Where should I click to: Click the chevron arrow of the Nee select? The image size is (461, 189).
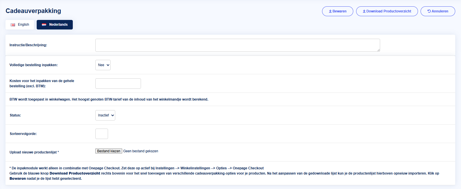point(108,65)
